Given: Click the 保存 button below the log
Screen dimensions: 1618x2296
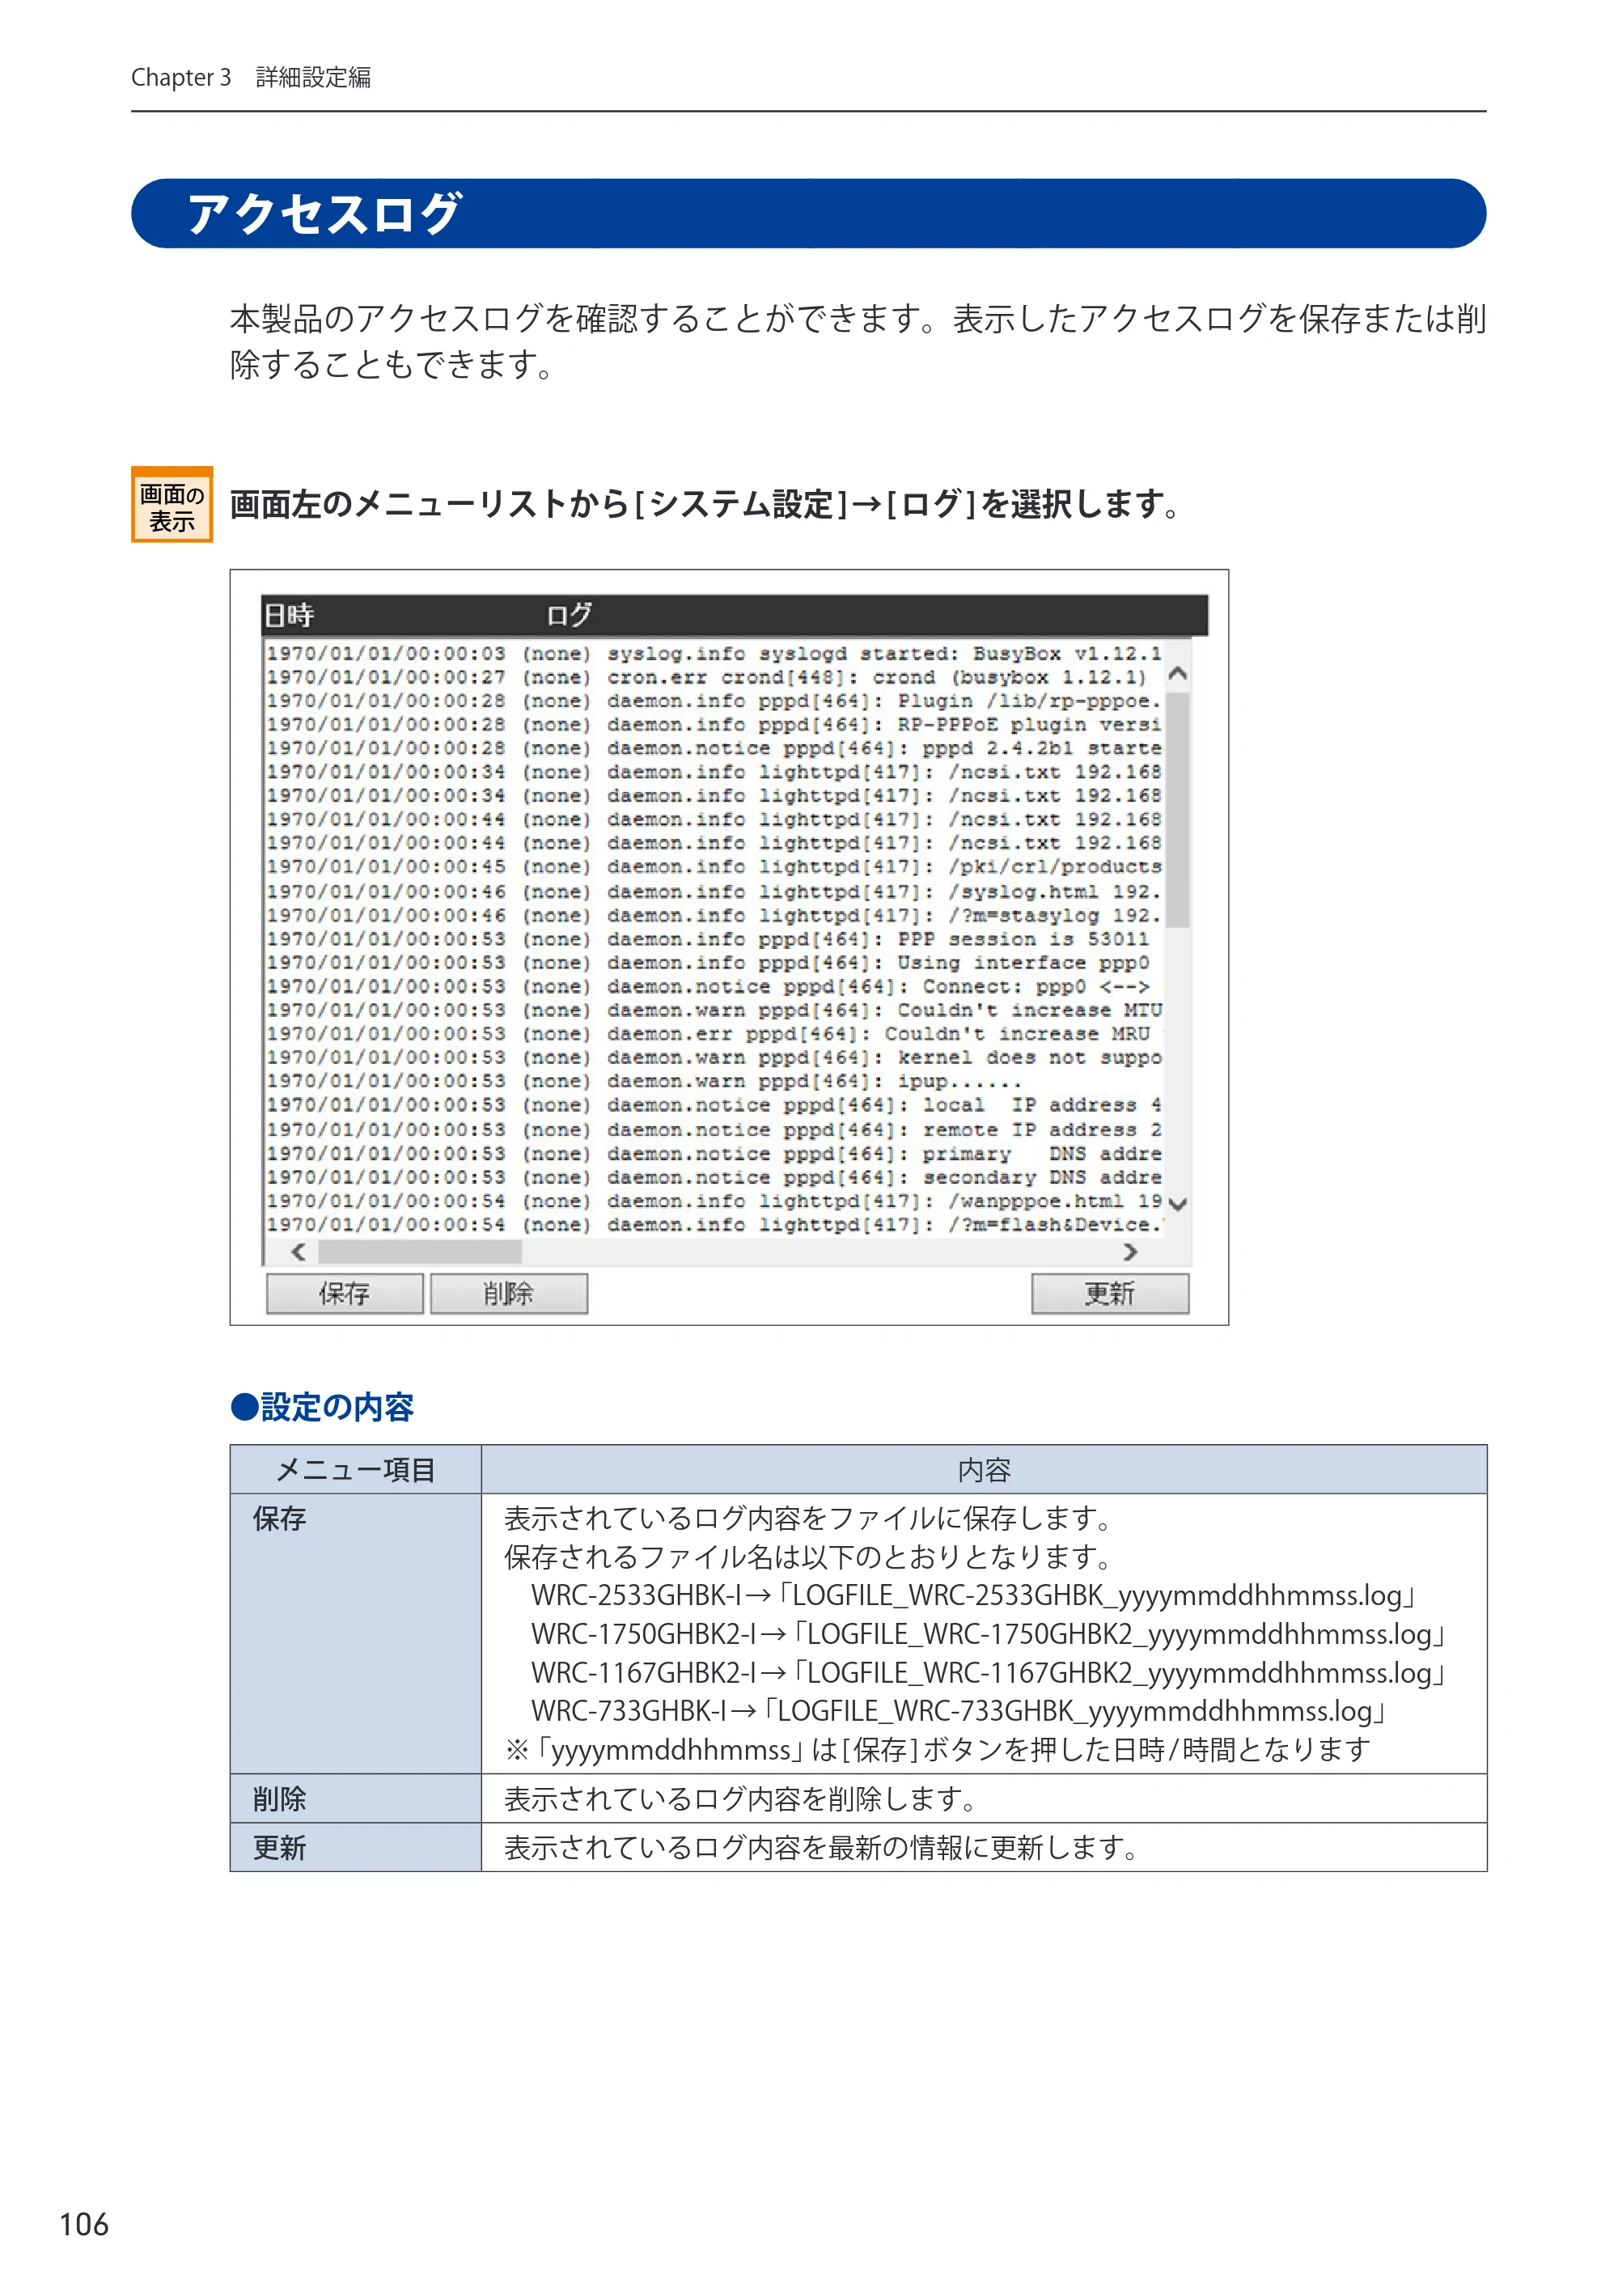Looking at the screenshot, I should click(344, 1293).
